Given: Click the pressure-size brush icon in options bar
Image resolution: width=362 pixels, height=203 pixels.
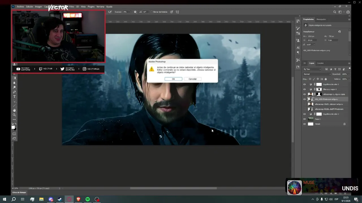Looking at the screenshot, I should pyautogui.click(x=171, y=12).
